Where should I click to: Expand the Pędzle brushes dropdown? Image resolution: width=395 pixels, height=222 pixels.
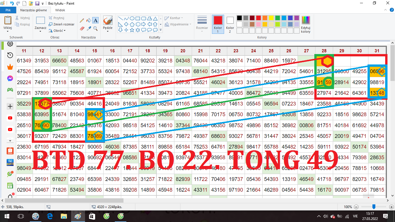[x=108, y=31]
